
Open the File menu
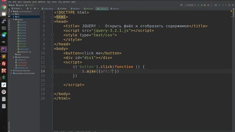(10, 2)
